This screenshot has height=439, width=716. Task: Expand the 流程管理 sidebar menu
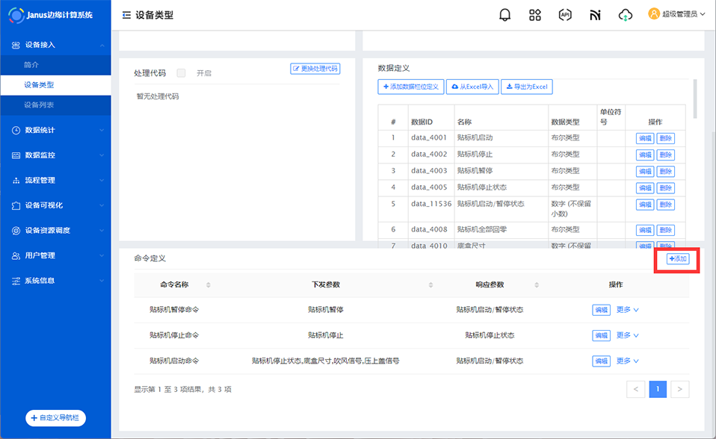point(55,180)
